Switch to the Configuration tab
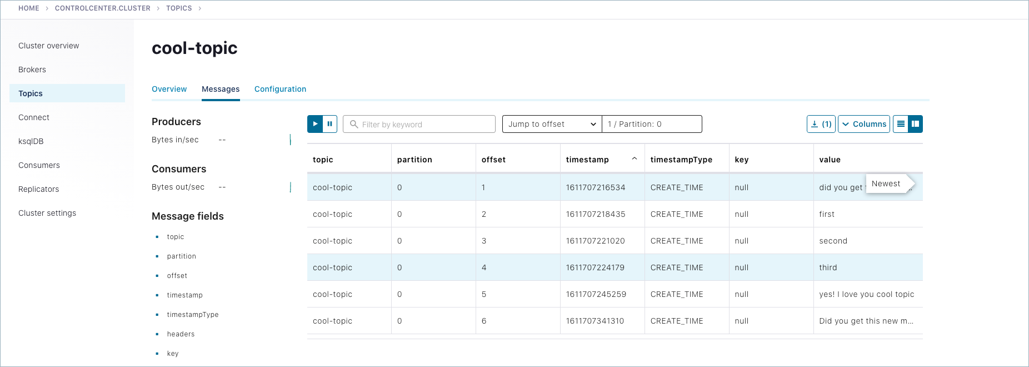This screenshot has height=367, width=1029. [280, 89]
